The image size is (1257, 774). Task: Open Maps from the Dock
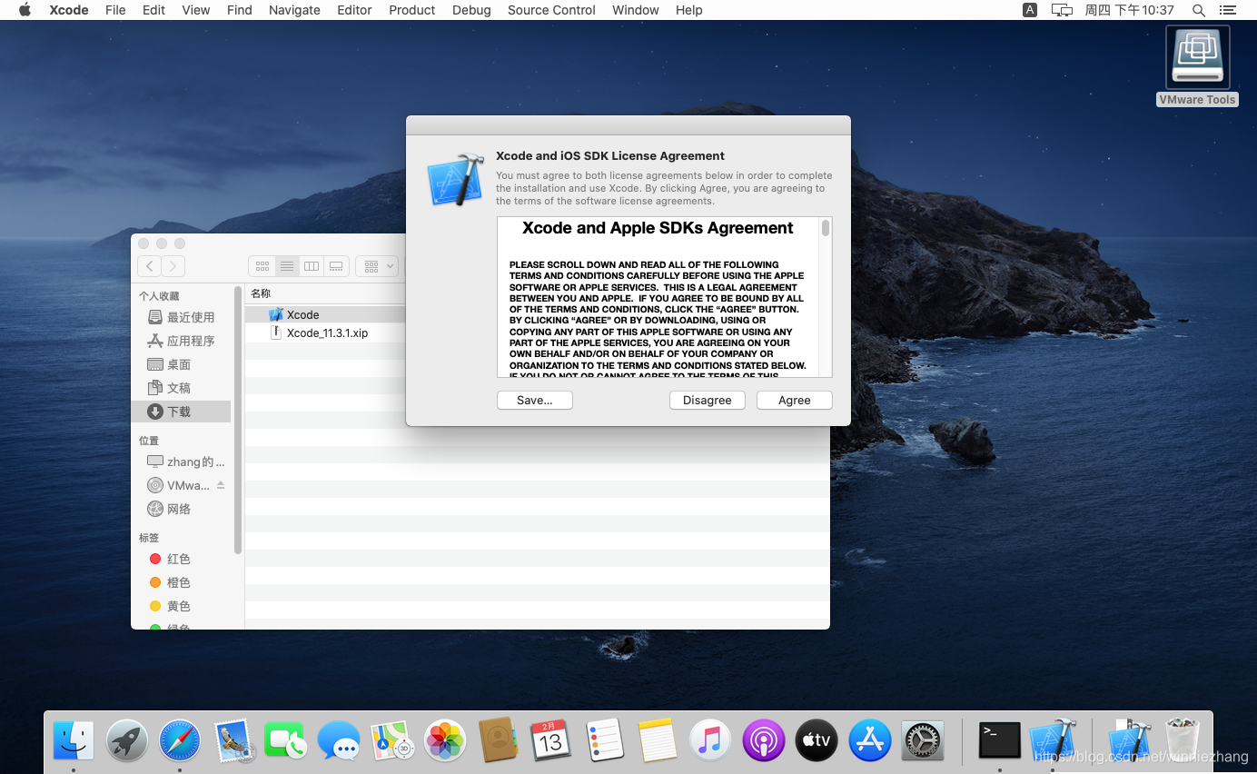coord(392,740)
